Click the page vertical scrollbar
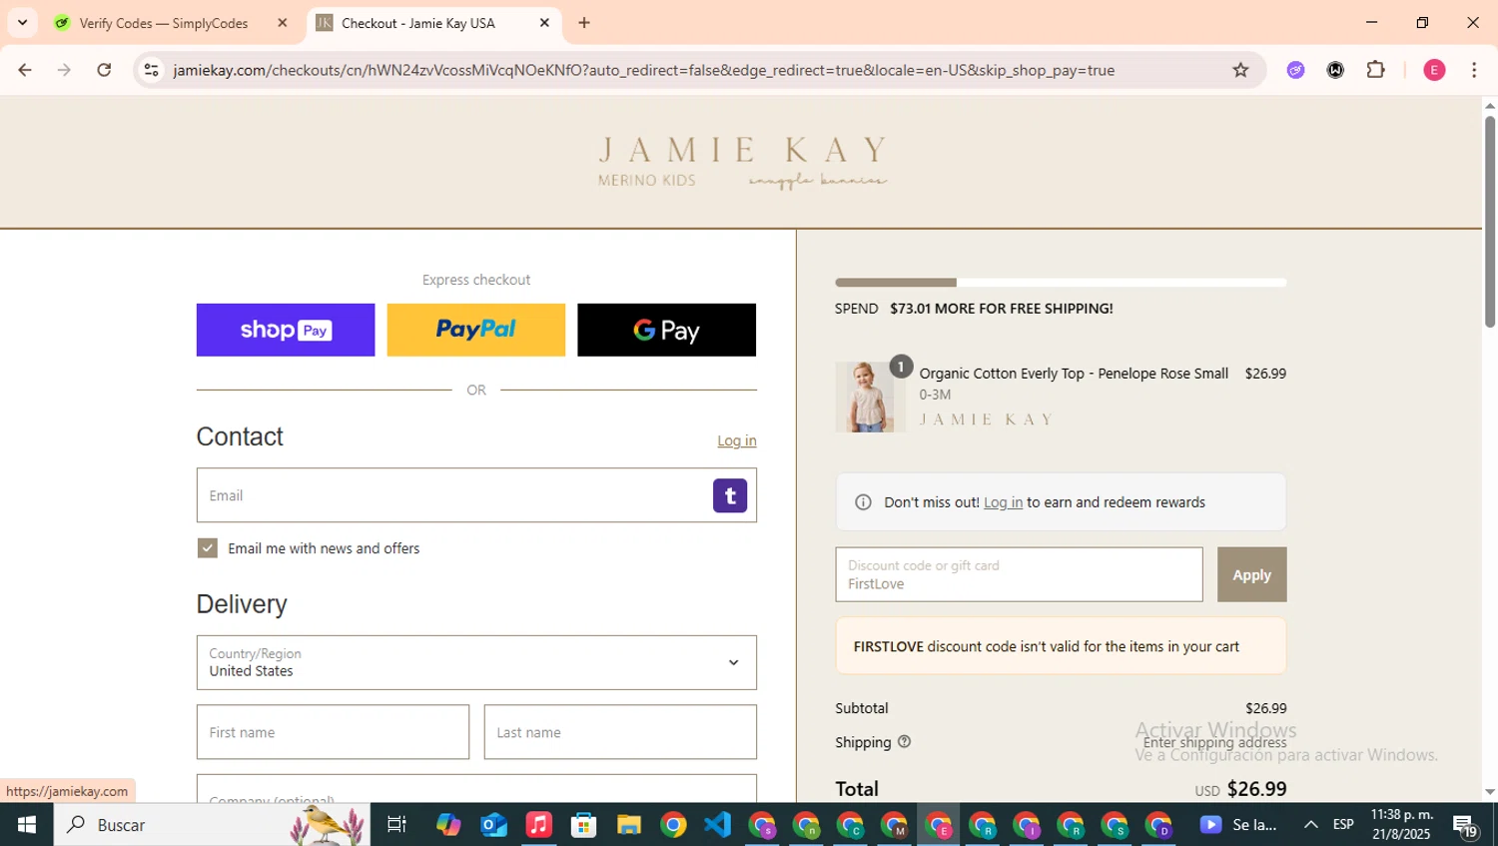The width and height of the screenshot is (1498, 846). pos(1489,222)
